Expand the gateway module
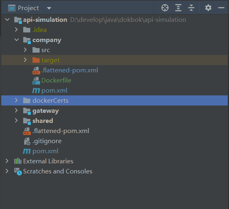 [x=16, y=110]
